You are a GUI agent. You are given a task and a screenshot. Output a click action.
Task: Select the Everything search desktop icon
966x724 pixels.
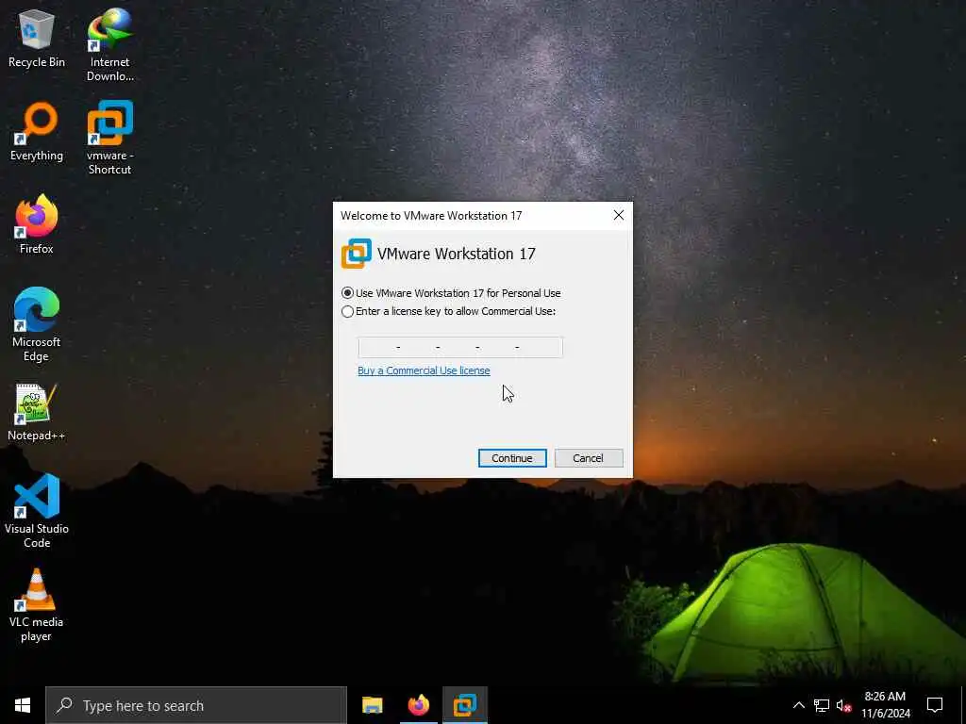point(37,131)
